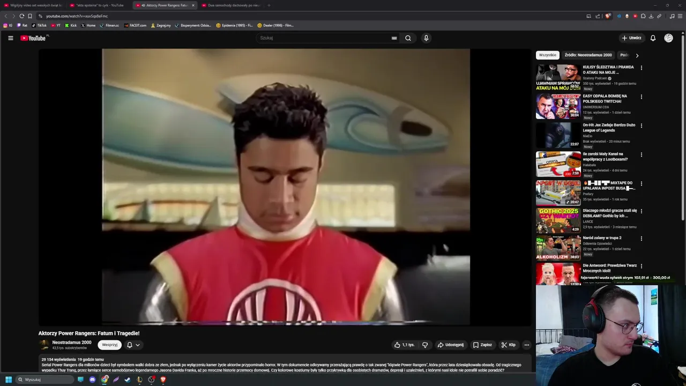This screenshot has width=686, height=386.
Task: Click the Klip button
Action: 508,345
